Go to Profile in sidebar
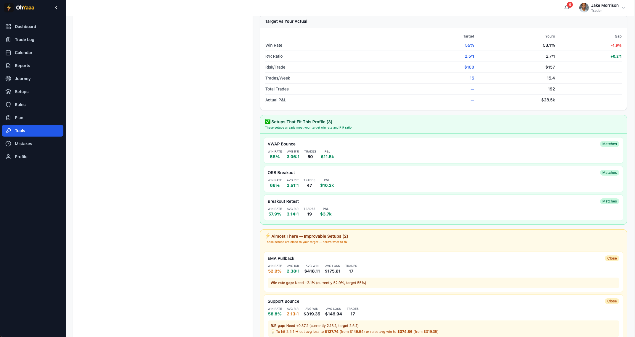Viewport: 635px width, 337px height. [x=21, y=157]
